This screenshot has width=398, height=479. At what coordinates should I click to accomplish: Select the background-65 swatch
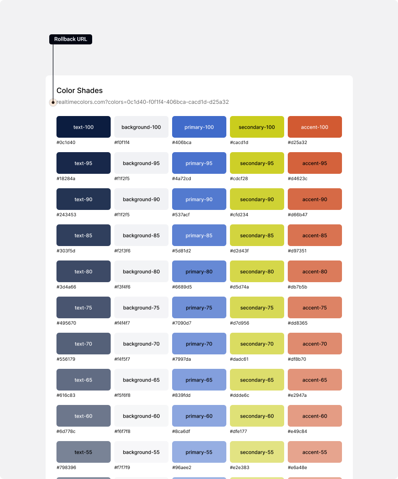pyautogui.click(x=141, y=380)
